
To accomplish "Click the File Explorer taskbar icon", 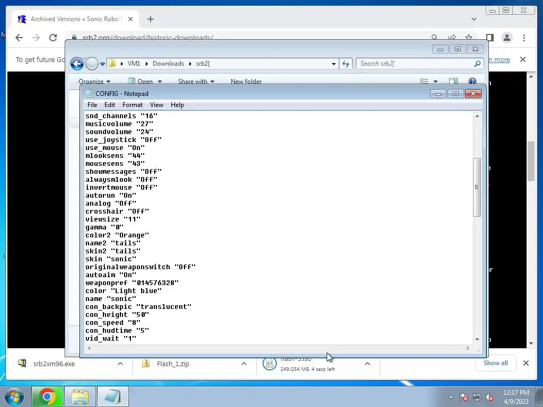I will click(80, 396).
